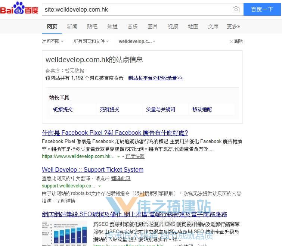
Task: Open the 移动适配 tool link
Action: (202, 109)
